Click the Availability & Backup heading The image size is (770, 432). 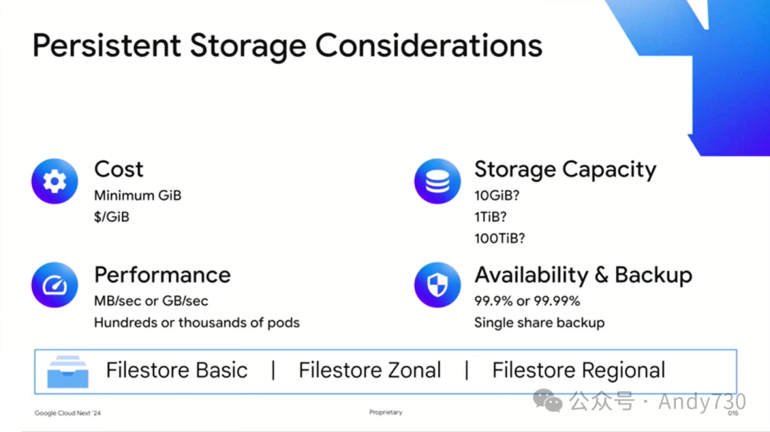point(583,275)
